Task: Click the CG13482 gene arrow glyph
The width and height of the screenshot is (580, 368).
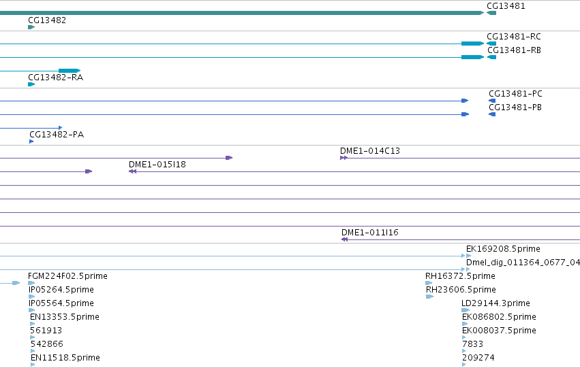Action: pos(31,27)
